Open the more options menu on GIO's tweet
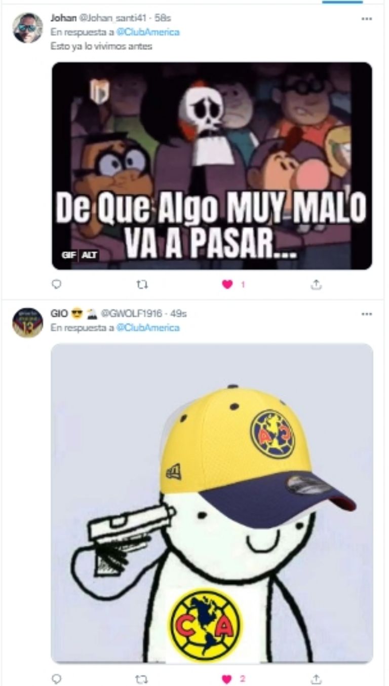This screenshot has width=389, height=686. 367,314
